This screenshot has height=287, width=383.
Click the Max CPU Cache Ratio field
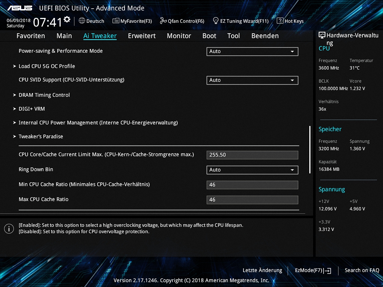pyautogui.click(x=252, y=200)
